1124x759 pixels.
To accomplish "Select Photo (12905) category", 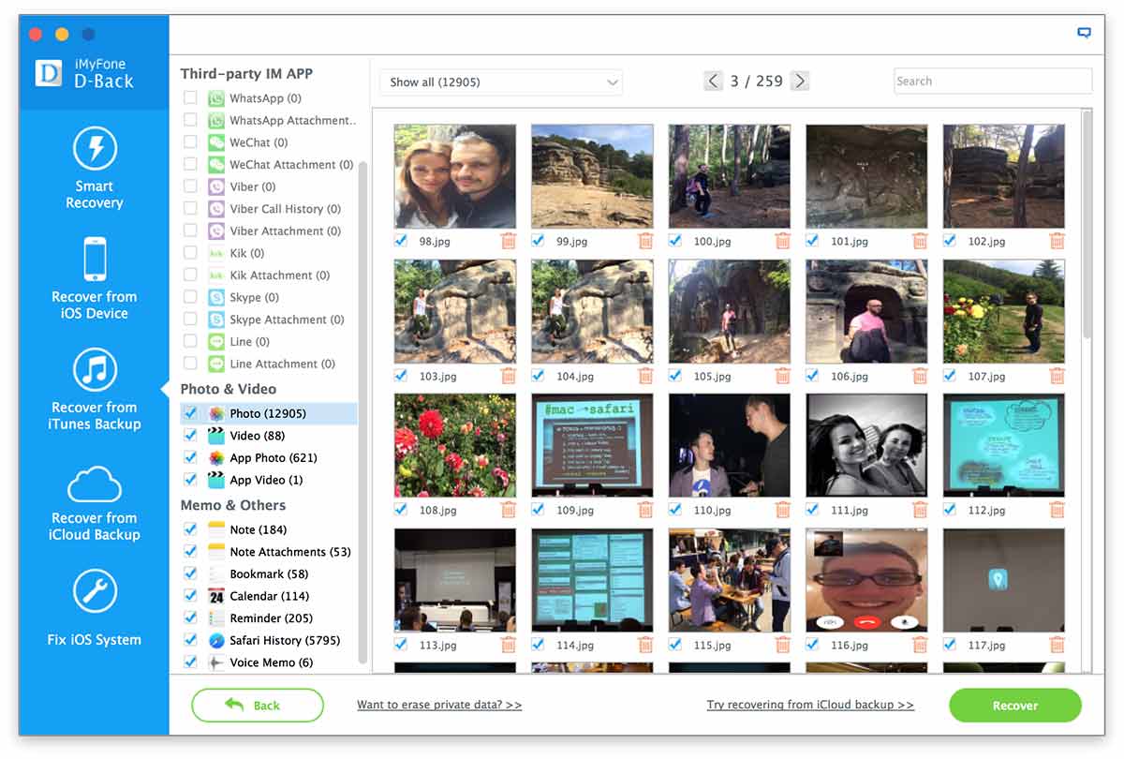I will coord(267,413).
